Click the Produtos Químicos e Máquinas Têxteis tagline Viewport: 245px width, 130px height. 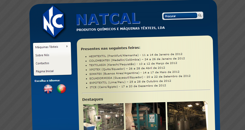pyautogui.click(x=120, y=29)
